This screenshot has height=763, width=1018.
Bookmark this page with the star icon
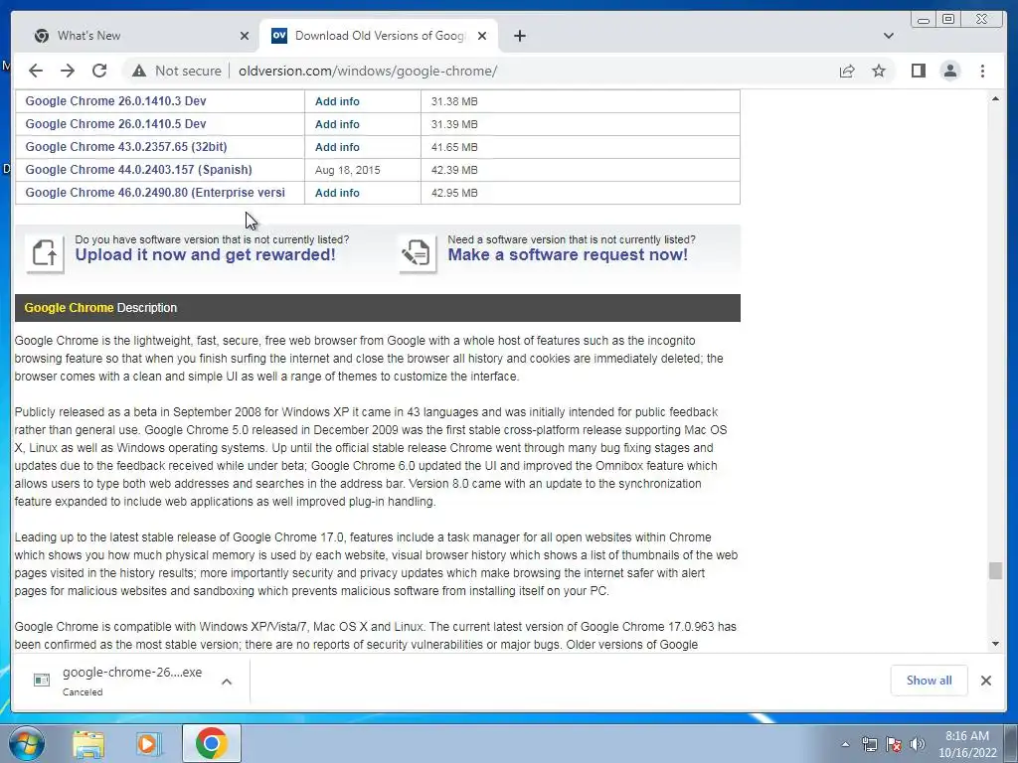pyautogui.click(x=879, y=71)
